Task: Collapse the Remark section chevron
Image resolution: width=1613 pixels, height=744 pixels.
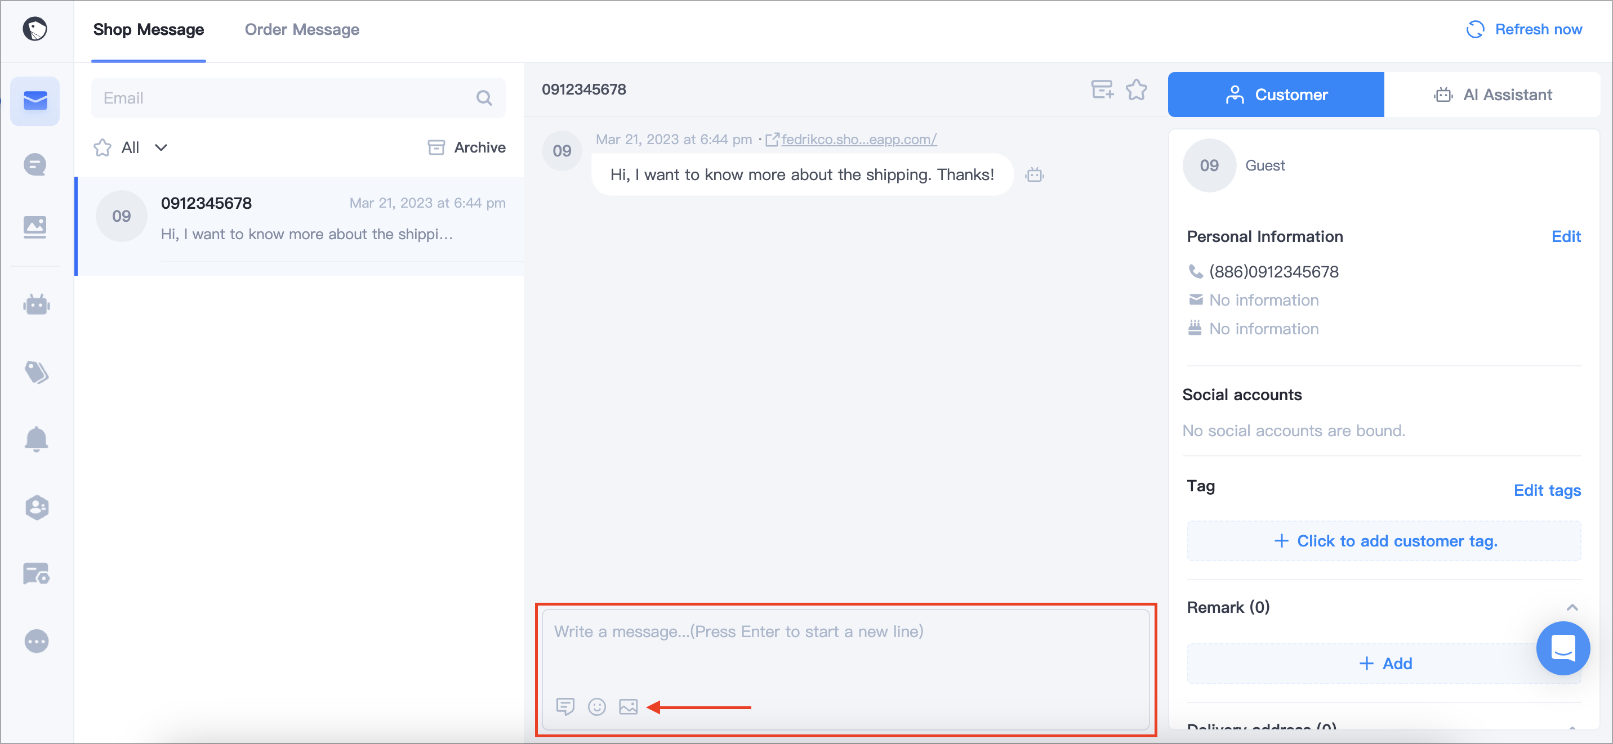Action: (1572, 608)
